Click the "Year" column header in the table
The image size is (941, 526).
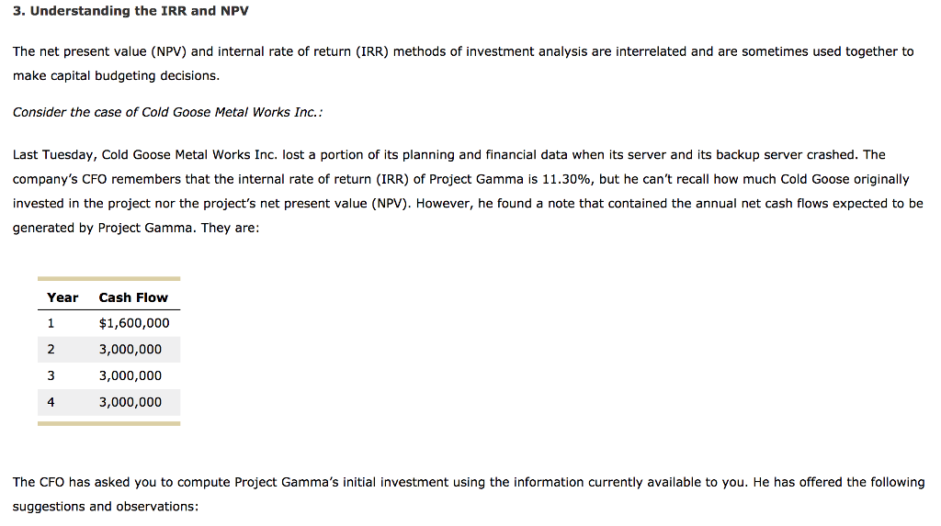(62, 297)
